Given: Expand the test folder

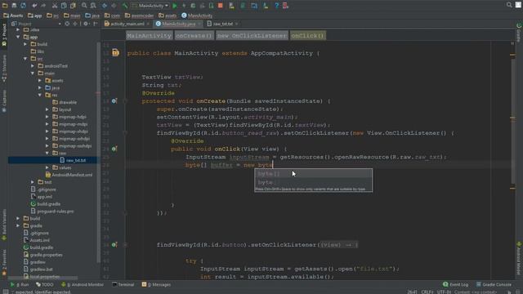Looking at the screenshot, I should (33, 182).
